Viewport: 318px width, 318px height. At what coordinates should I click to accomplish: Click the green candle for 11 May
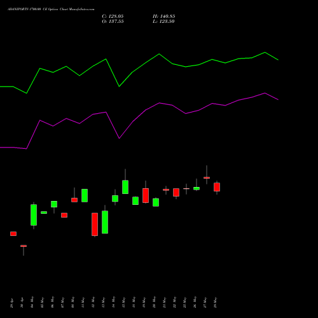click(85, 195)
